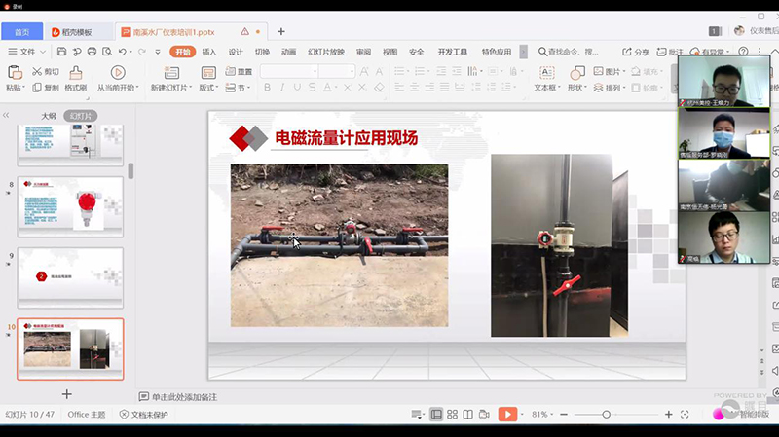Click the Save icon in quick access toolbar
This screenshot has width=779, height=437.
62,52
